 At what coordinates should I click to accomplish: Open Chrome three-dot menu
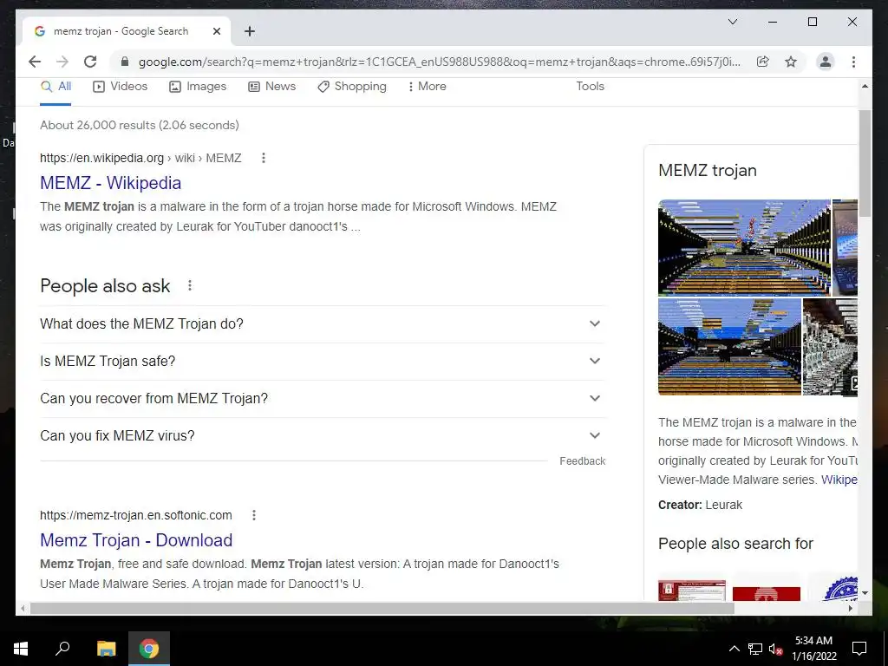853,62
